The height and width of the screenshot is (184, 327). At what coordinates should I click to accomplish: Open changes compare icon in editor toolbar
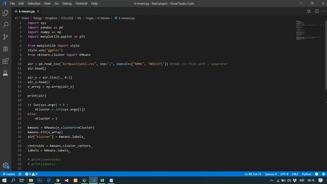pyautogui.click(x=309, y=11)
